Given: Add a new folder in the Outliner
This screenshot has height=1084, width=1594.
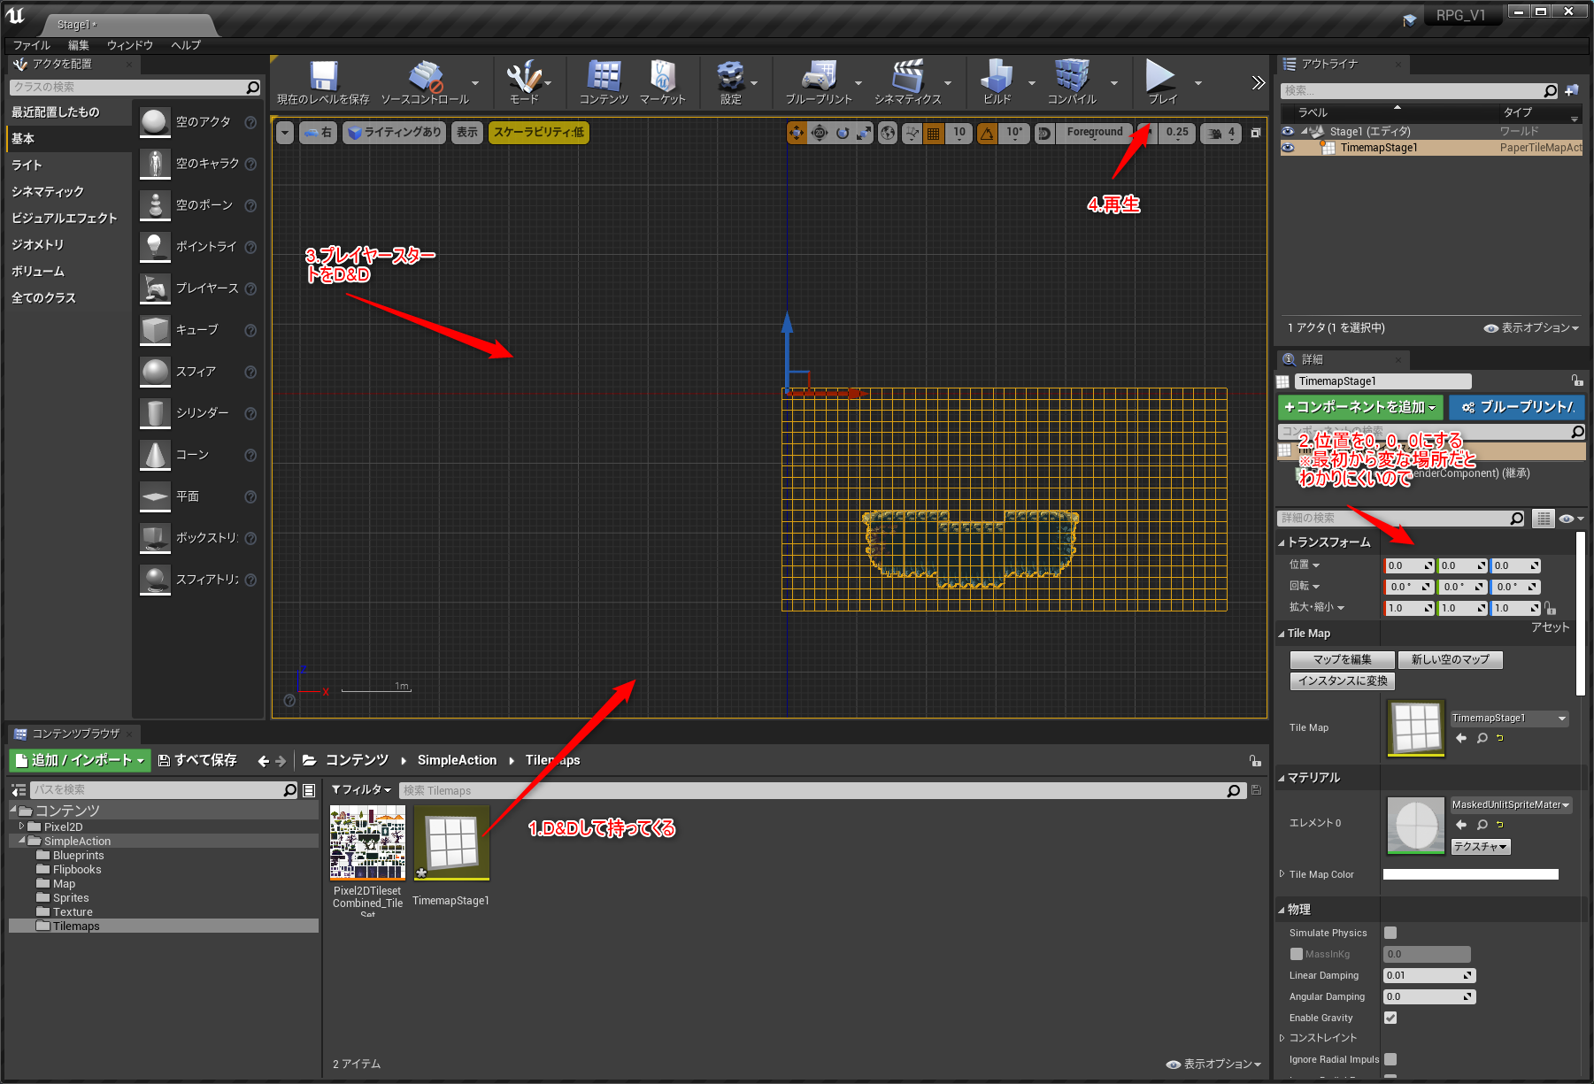Looking at the screenshot, I should click(x=1572, y=90).
